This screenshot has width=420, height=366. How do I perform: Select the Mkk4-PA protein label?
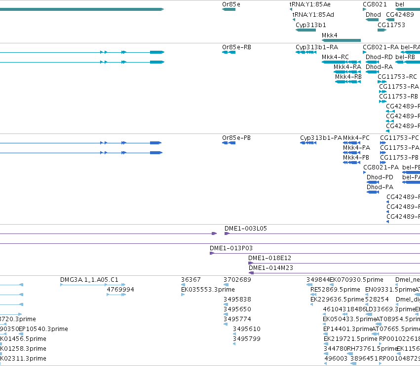(x=356, y=148)
